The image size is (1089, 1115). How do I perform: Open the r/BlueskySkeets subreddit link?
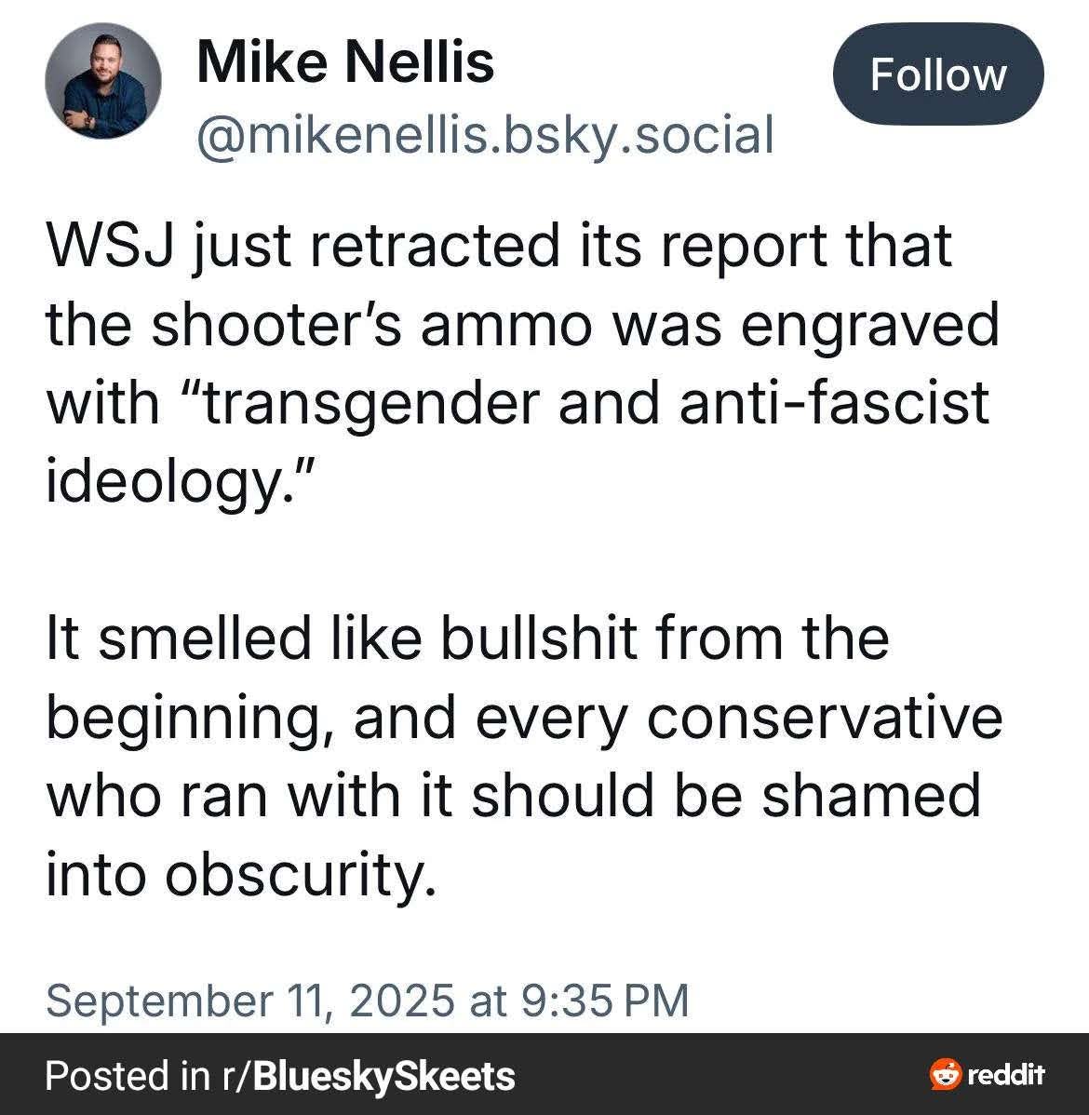coord(369,1075)
